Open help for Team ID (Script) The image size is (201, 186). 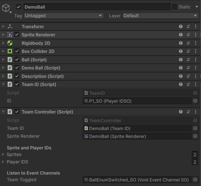pyautogui.click(x=181, y=84)
